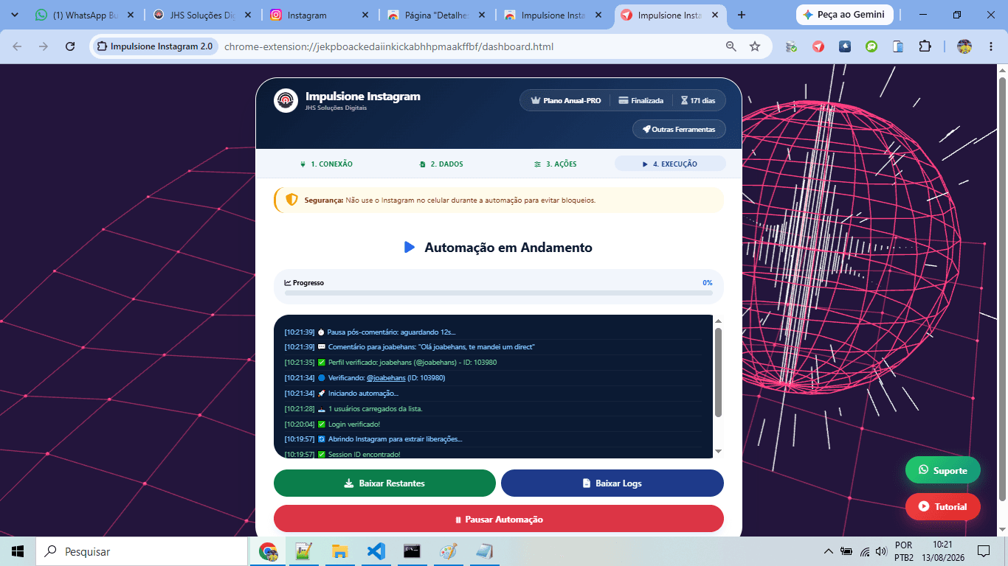
Task: Click the 0% progress value
Action: [708, 283]
